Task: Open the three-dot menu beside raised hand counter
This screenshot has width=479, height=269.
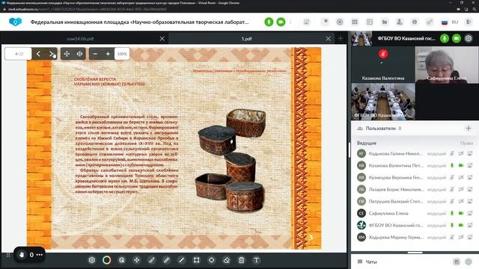Action: point(40,255)
